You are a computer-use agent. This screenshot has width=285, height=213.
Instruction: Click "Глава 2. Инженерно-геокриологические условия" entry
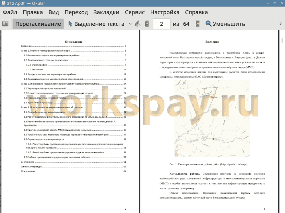(74, 84)
